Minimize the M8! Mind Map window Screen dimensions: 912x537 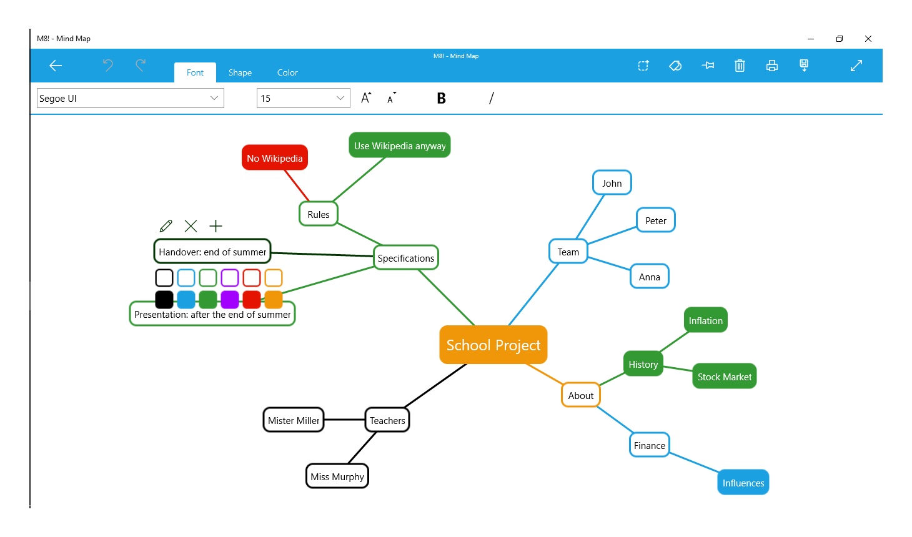tap(811, 39)
